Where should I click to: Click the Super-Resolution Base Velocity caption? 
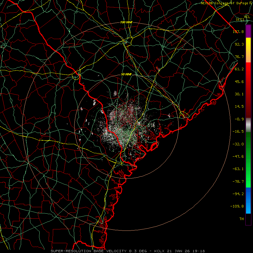89,251
